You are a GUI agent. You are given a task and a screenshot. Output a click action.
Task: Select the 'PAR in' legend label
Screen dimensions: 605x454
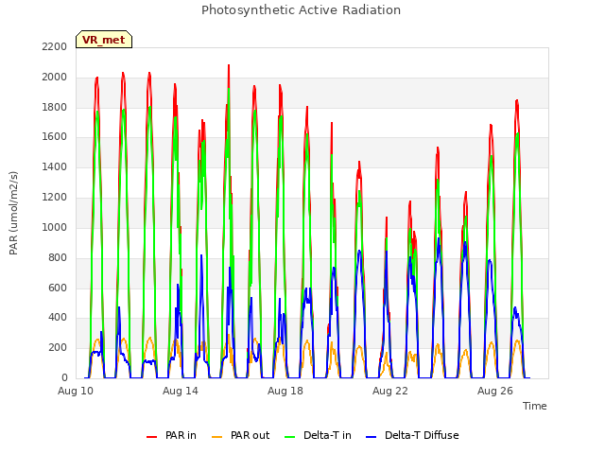point(181,435)
